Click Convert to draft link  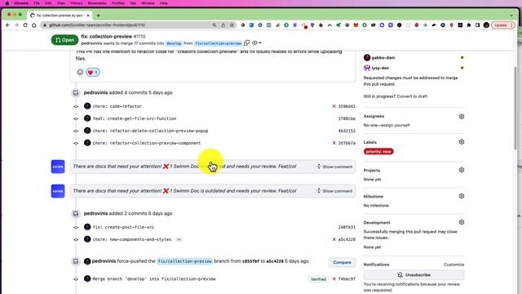click(412, 96)
